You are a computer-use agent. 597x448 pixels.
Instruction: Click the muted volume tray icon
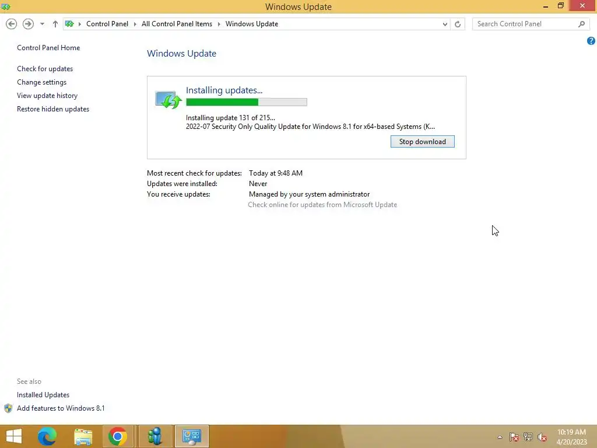[542, 437]
